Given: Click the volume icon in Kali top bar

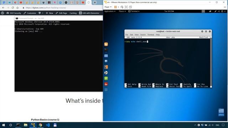Looking at the screenshot, I should pos(219,11).
